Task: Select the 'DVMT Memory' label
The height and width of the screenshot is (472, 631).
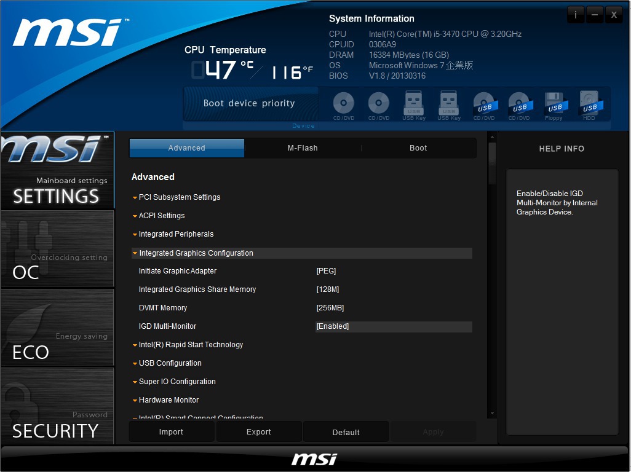Action: pos(163,308)
